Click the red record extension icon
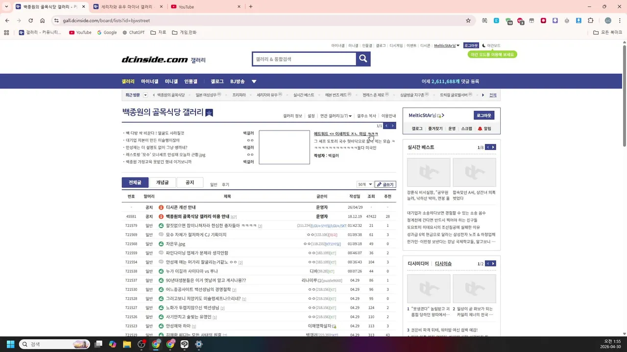 tap(543, 21)
